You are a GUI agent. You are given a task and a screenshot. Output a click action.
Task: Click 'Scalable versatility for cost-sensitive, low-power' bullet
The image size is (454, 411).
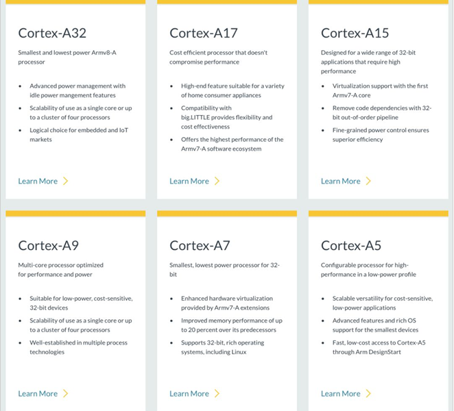pos(383,303)
